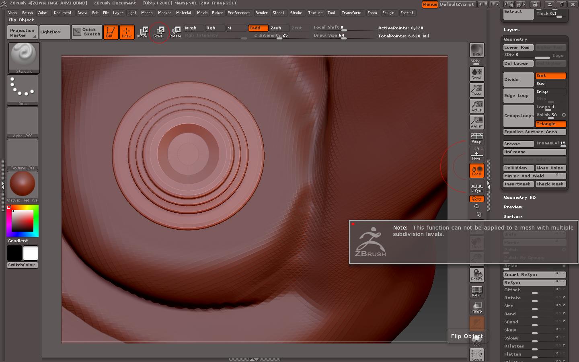Expand left tray divider arrow
The width and height of the screenshot is (579, 362).
(3, 185)
